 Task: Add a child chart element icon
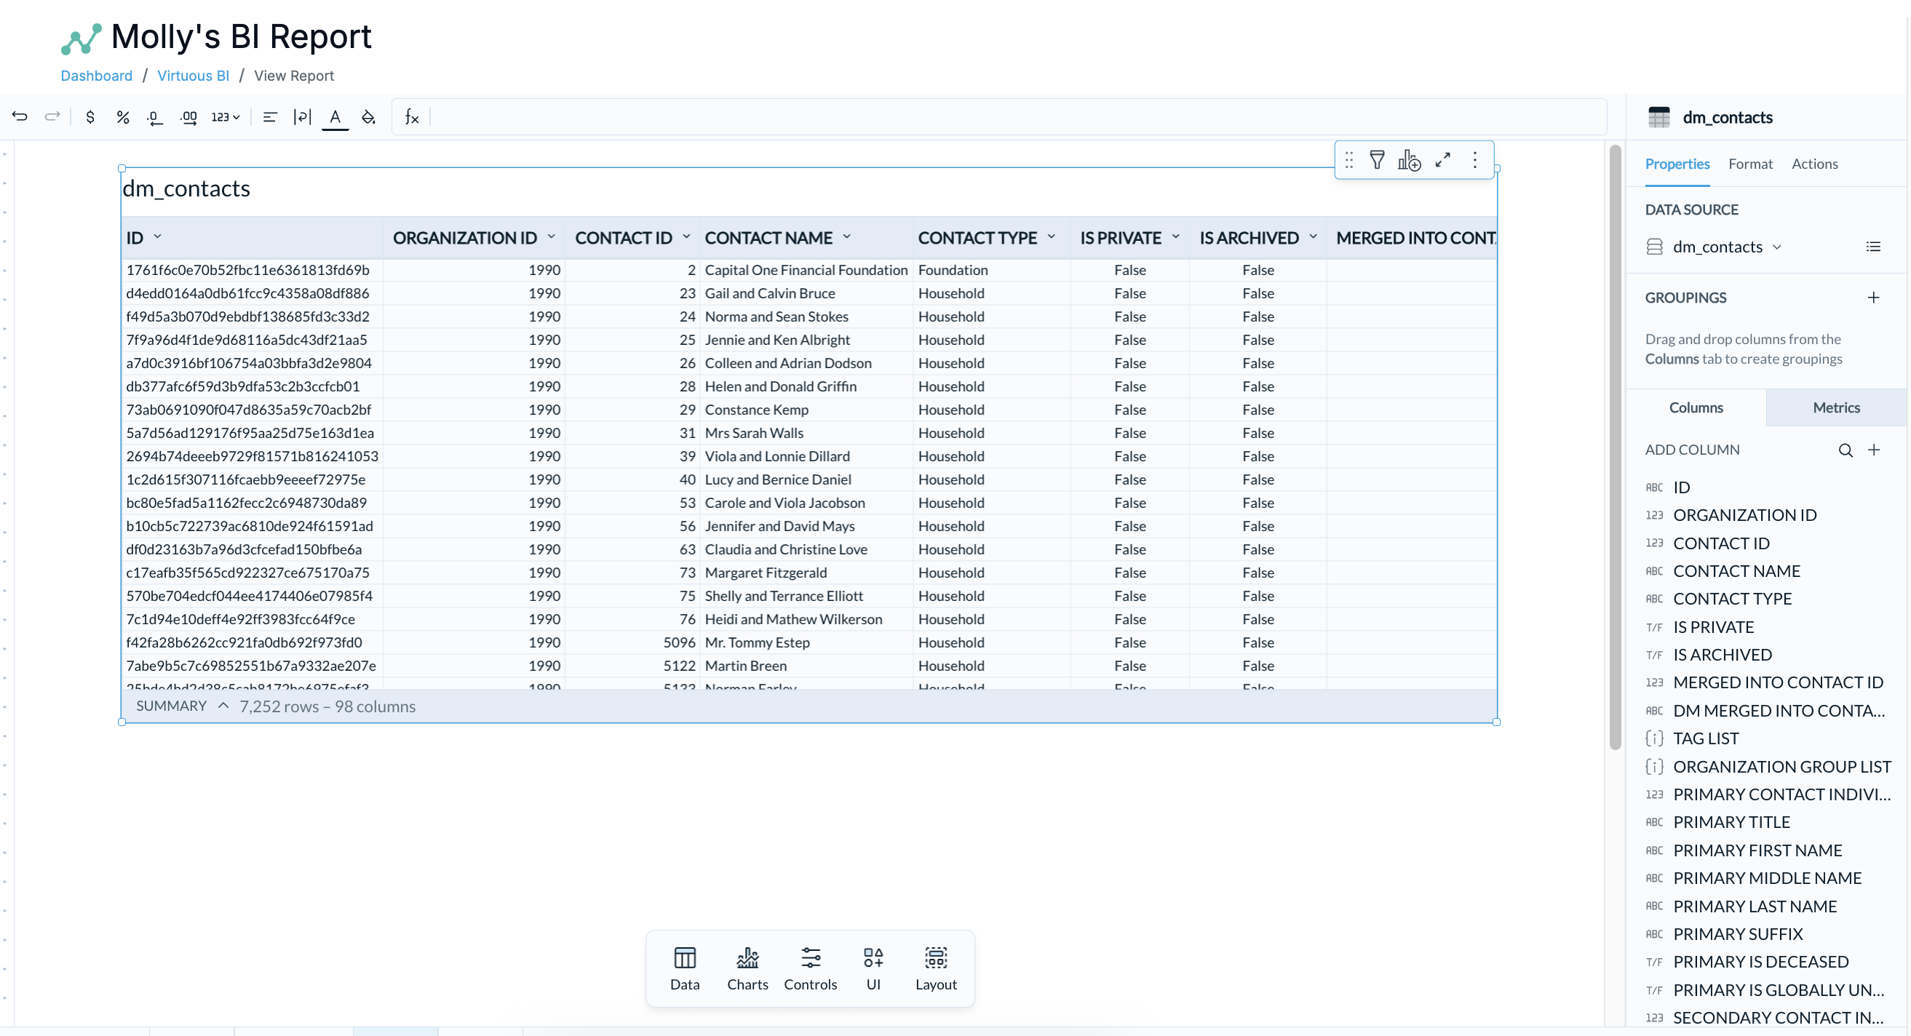[x=1409, y=159]
